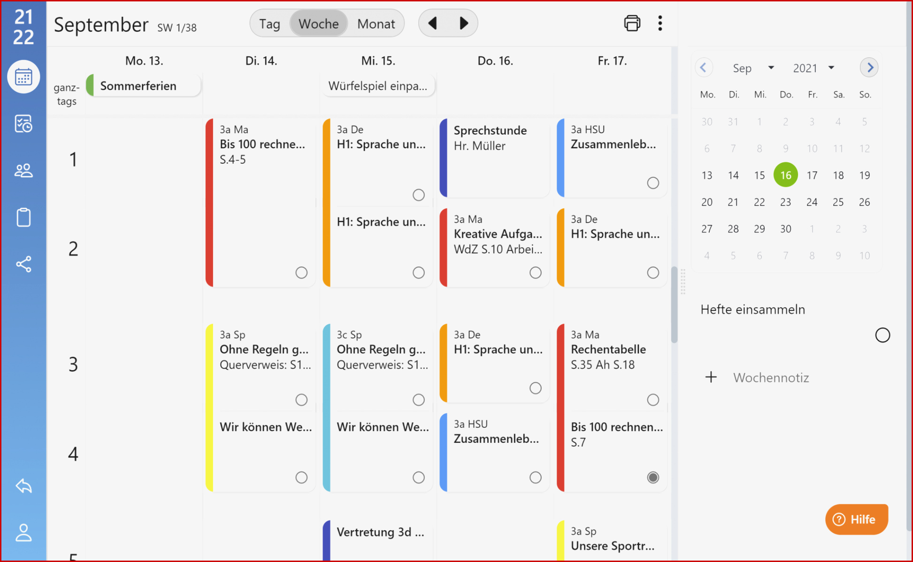
Task: Select day 16 in the mini calendar
Action: (x=785, y=175)
